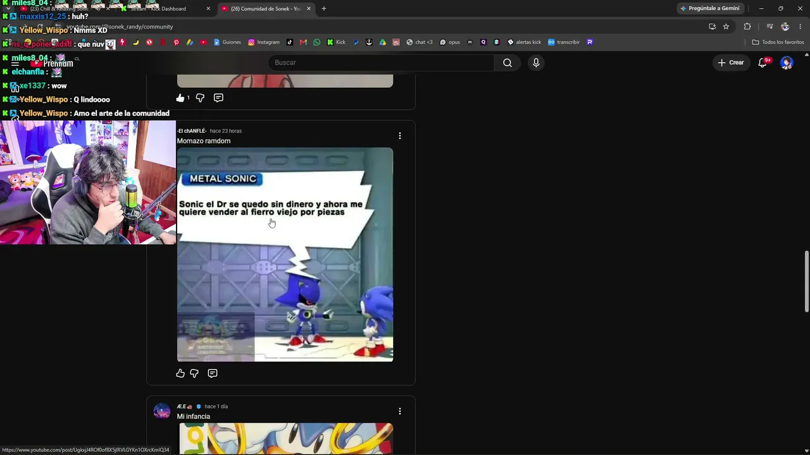Open the opus bookmark

(x=450, y=42)
